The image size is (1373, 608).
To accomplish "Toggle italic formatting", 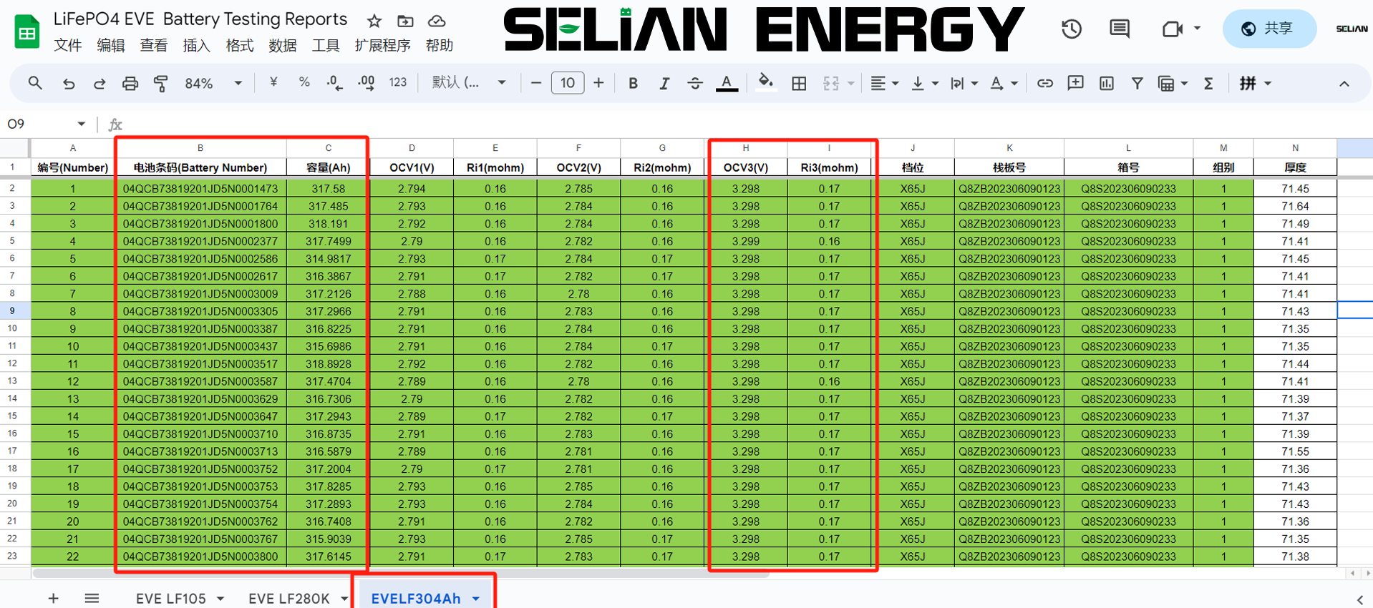I will (x=664, y=84).
